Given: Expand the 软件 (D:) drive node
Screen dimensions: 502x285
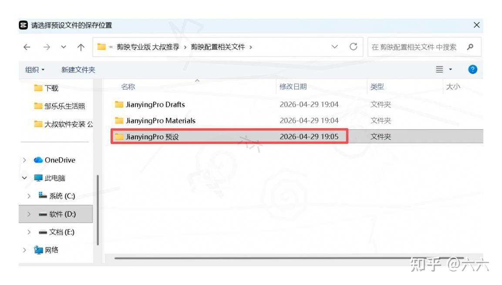Looking at the screenshot, I should coord(29,214).
